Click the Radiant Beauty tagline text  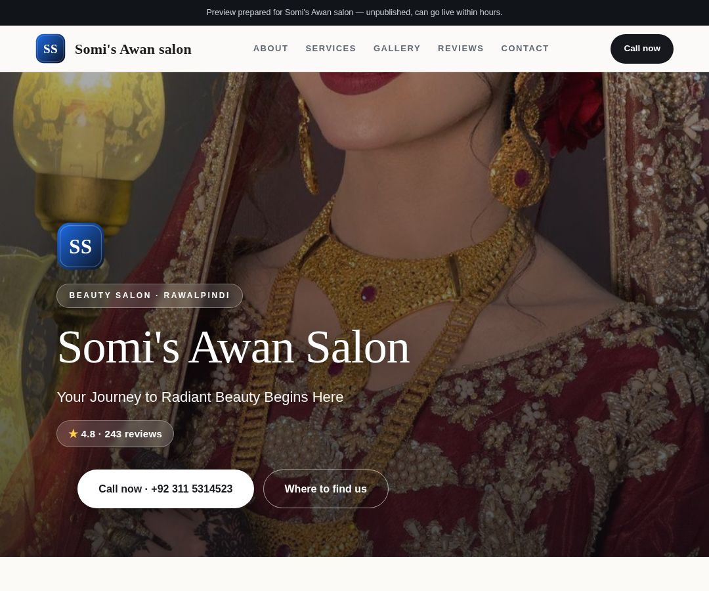point(200,397)
